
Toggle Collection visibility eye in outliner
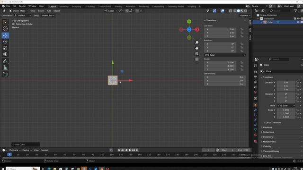point(298,19)
